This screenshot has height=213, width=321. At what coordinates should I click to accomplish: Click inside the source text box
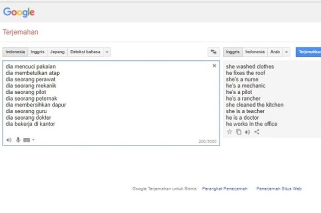pos(111,103)
